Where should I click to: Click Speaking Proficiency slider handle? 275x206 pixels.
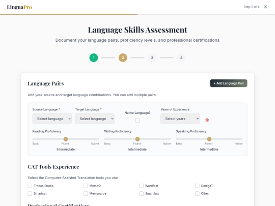[209, 139]
